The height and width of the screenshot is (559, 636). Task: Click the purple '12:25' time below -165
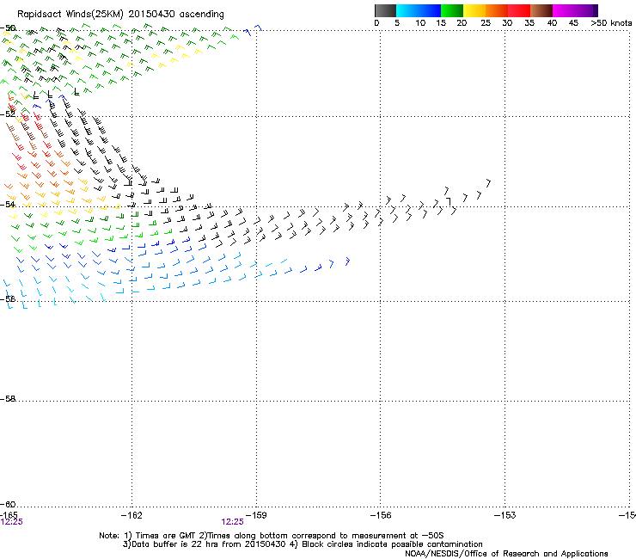click(x=11, y=522)
